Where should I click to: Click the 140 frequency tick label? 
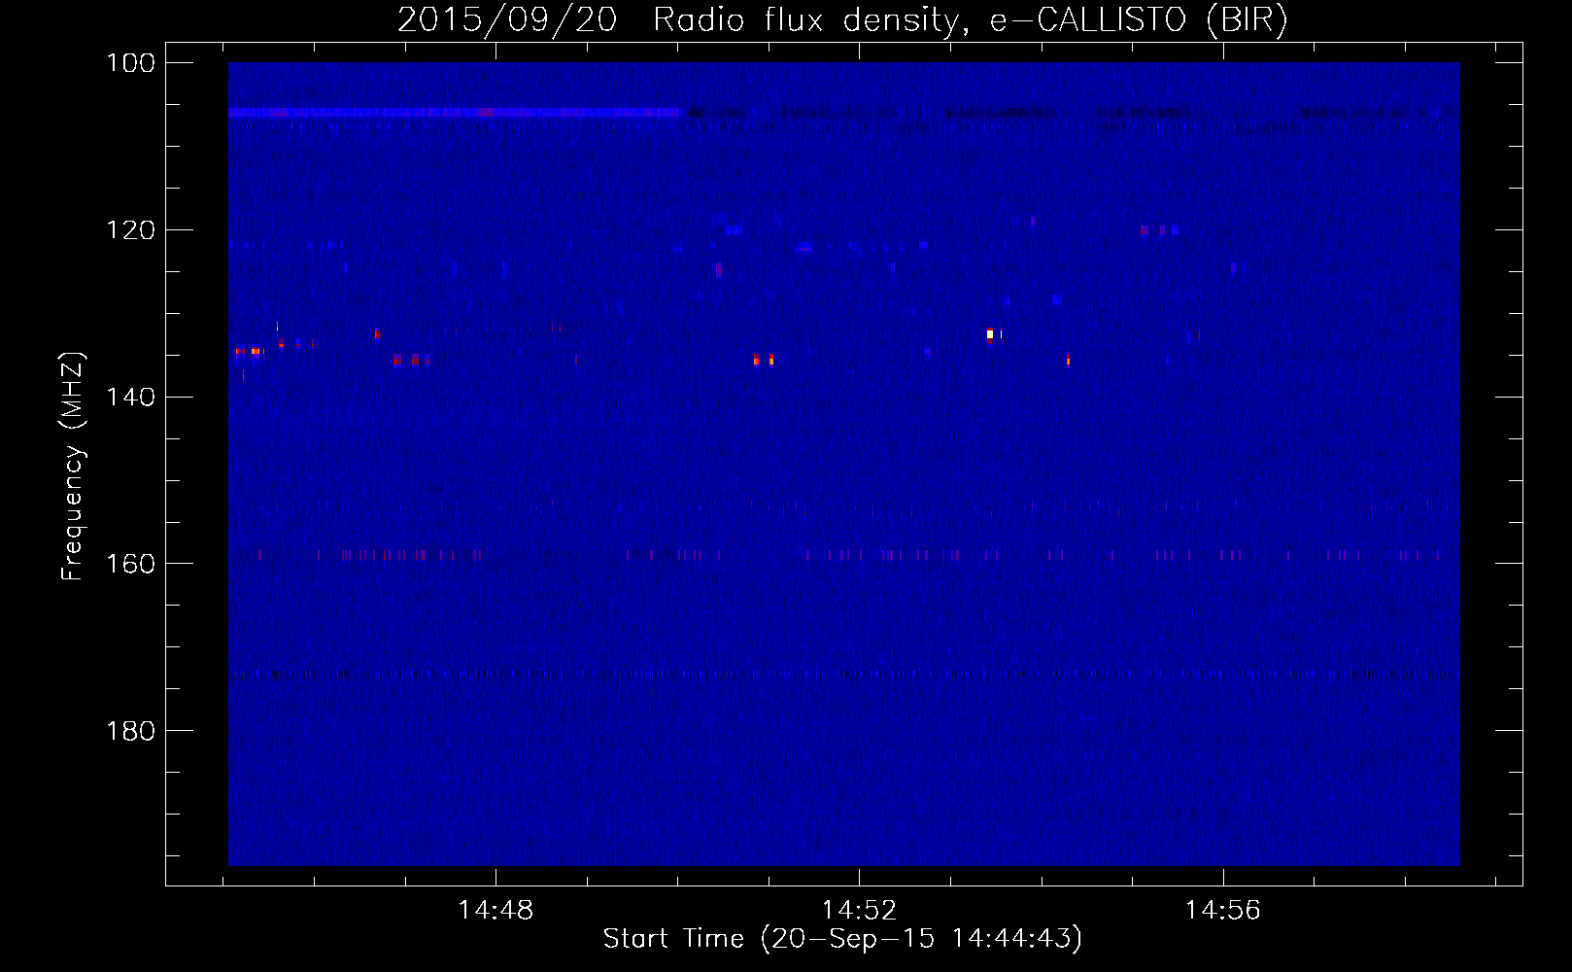tap(130, 397)
